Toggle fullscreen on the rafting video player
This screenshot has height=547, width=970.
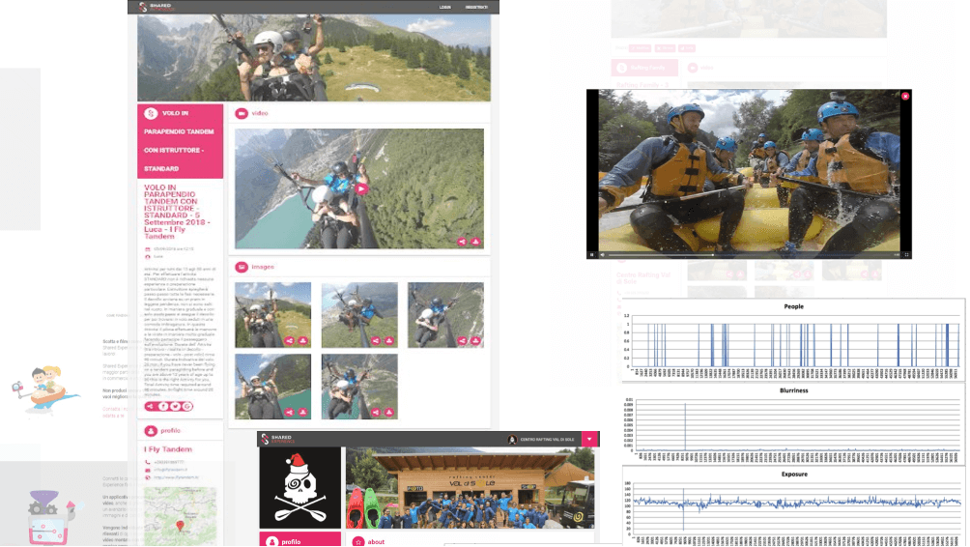pos(907,254)
